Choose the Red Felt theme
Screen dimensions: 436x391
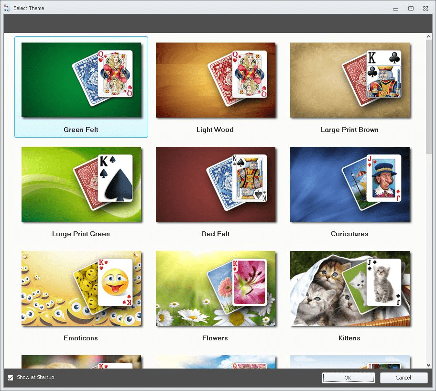click(215, 184)
